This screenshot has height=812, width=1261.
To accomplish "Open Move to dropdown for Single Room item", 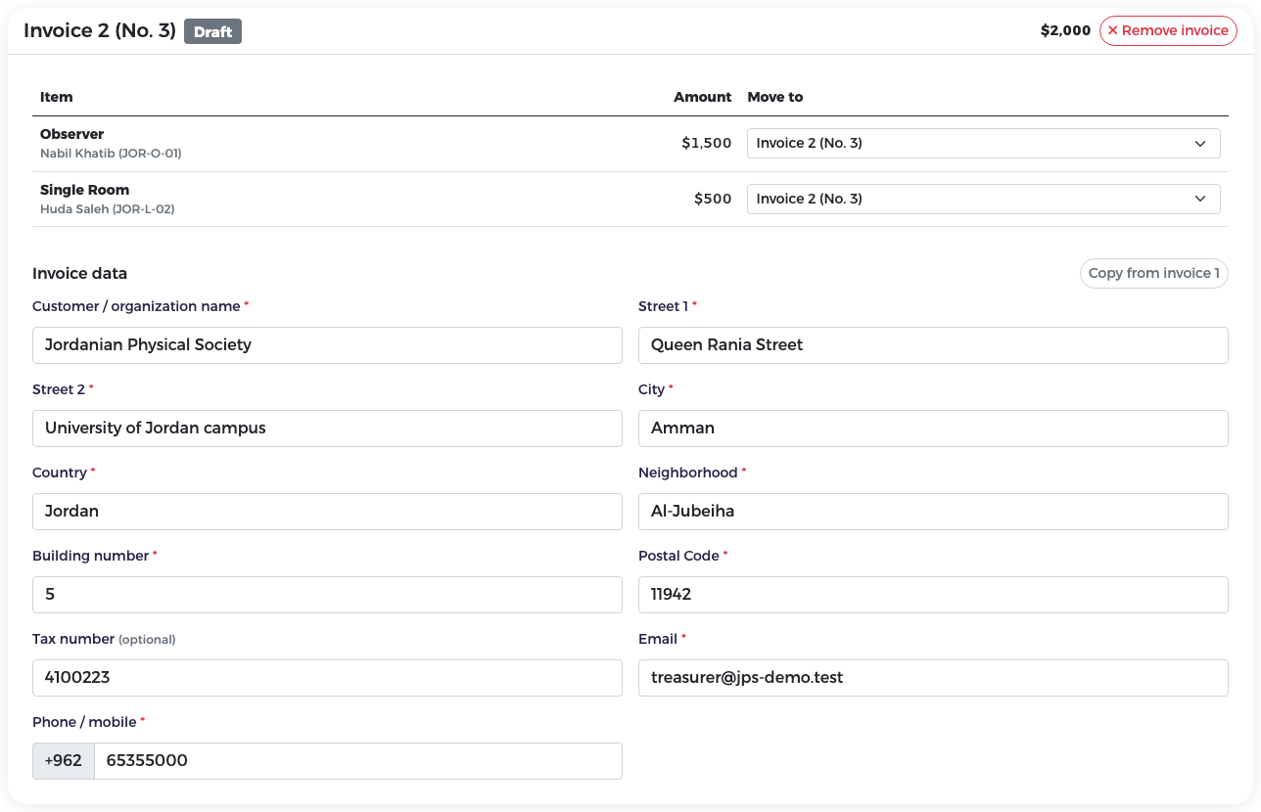I will tap(983, 199).
